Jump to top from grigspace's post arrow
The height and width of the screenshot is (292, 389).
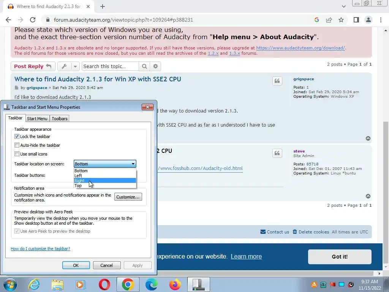368,138
